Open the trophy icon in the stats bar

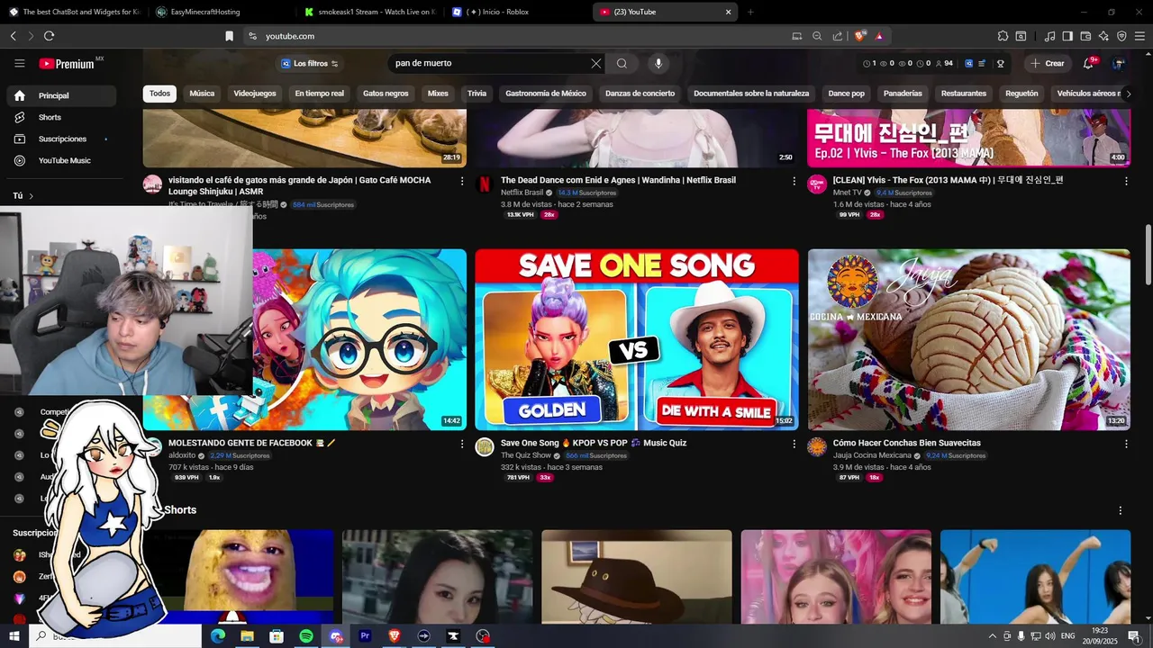tap(1000, 63)
